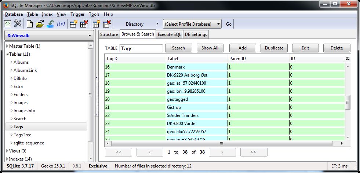The height and width of the screenshot is (173, 360).
Task: Click the Create Index icon with star
Action: coord(96,23)
